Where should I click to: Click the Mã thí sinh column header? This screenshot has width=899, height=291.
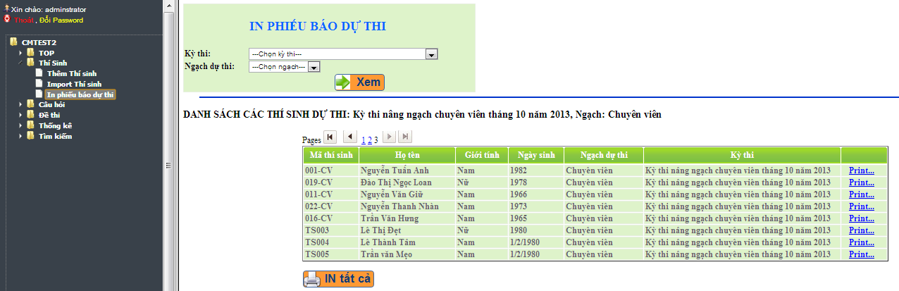(330, 155)
